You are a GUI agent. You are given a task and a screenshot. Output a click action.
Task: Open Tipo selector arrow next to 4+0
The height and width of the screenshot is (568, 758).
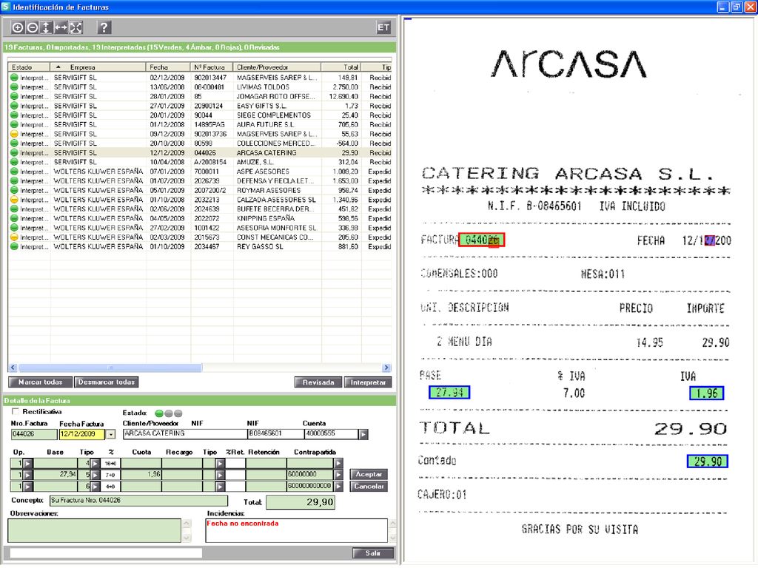[95, 487]
